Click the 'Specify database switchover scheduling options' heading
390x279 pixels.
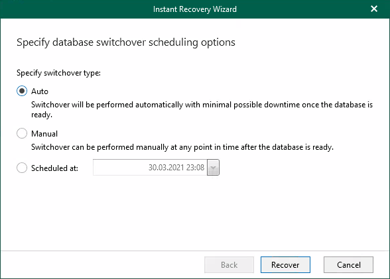pos(126,42)
